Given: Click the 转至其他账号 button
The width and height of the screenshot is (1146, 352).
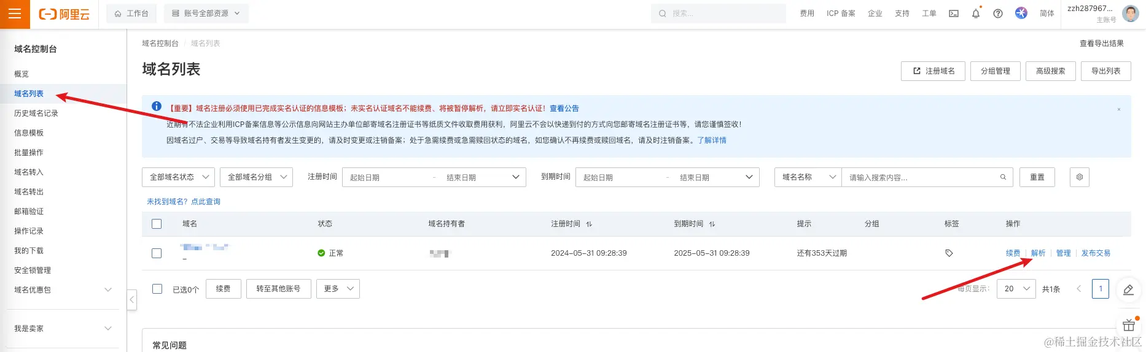Looking at the screenshot, I should pyautogui.click(x=279, y=289).
